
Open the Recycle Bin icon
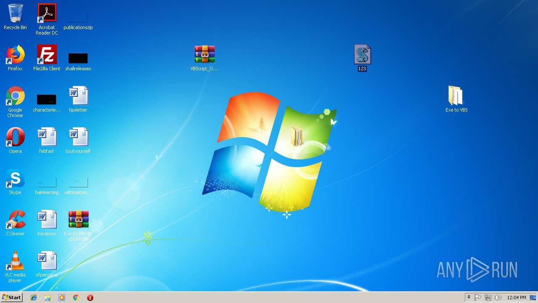coord(15,17)
